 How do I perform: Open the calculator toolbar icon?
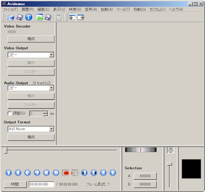point(59,17)
